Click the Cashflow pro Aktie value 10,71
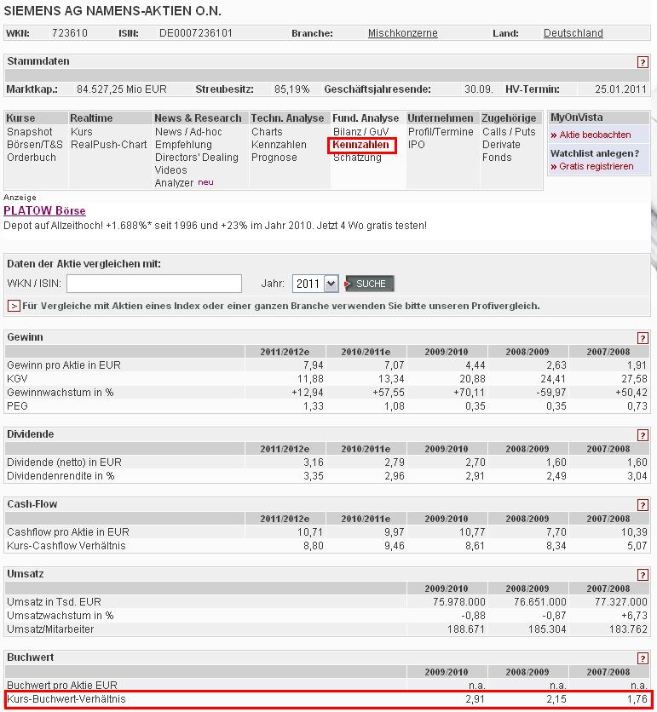 tap(310, 531)
